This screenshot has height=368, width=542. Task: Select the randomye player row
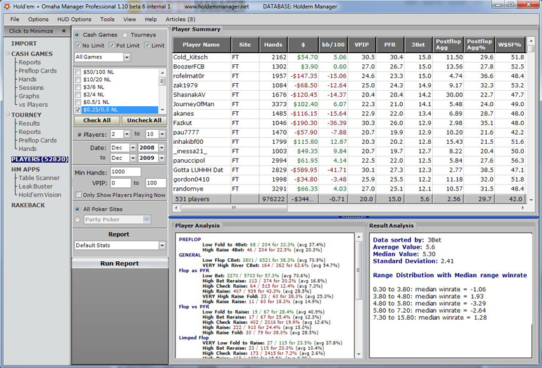[x=348, y=189]
